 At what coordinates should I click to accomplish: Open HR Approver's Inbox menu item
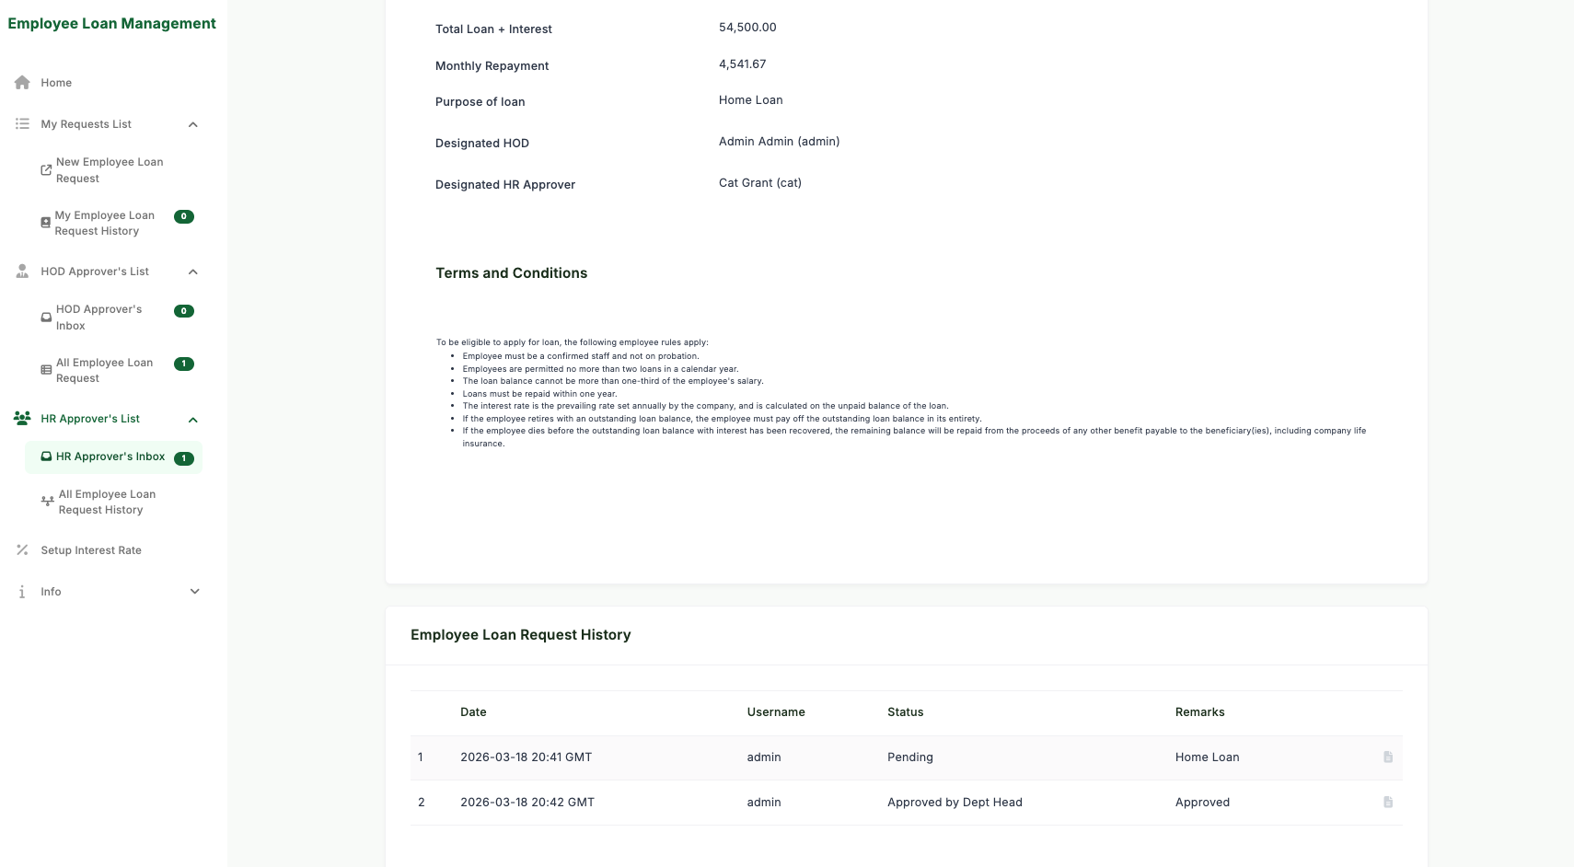point(110,457)
